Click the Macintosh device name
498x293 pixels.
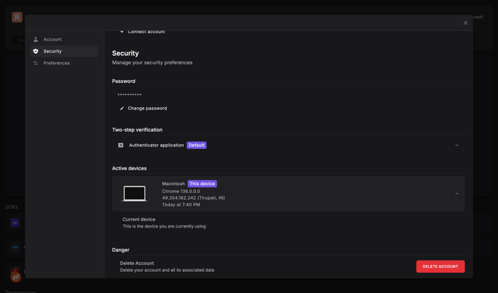174,184
